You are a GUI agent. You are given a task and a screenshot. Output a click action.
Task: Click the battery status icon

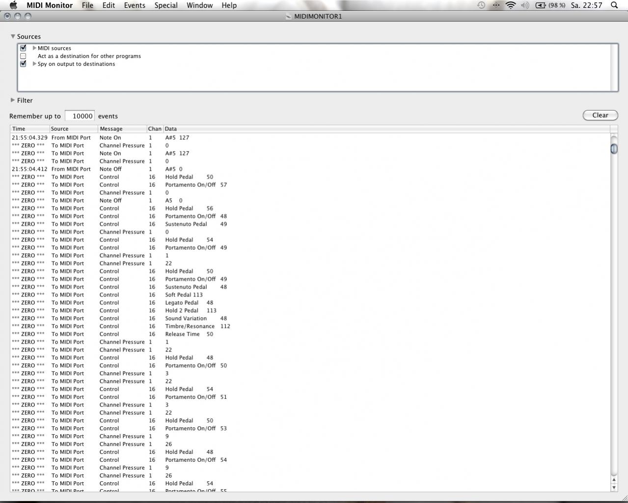point(540,5)
